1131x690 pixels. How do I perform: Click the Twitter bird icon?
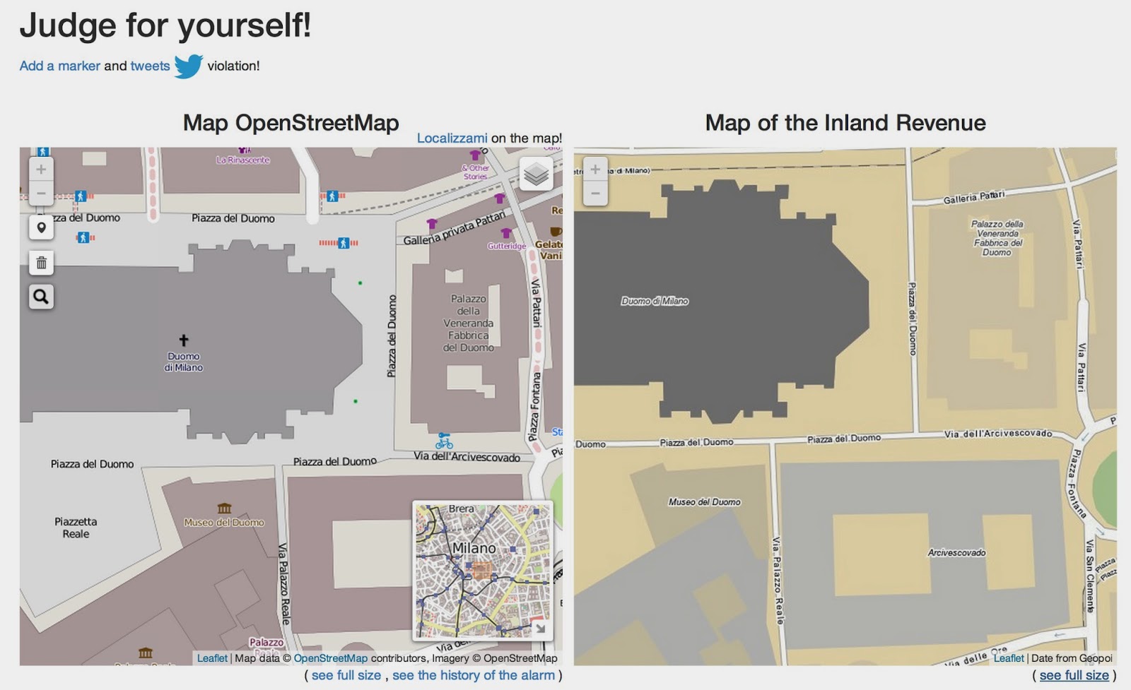[x=189, y=66]
